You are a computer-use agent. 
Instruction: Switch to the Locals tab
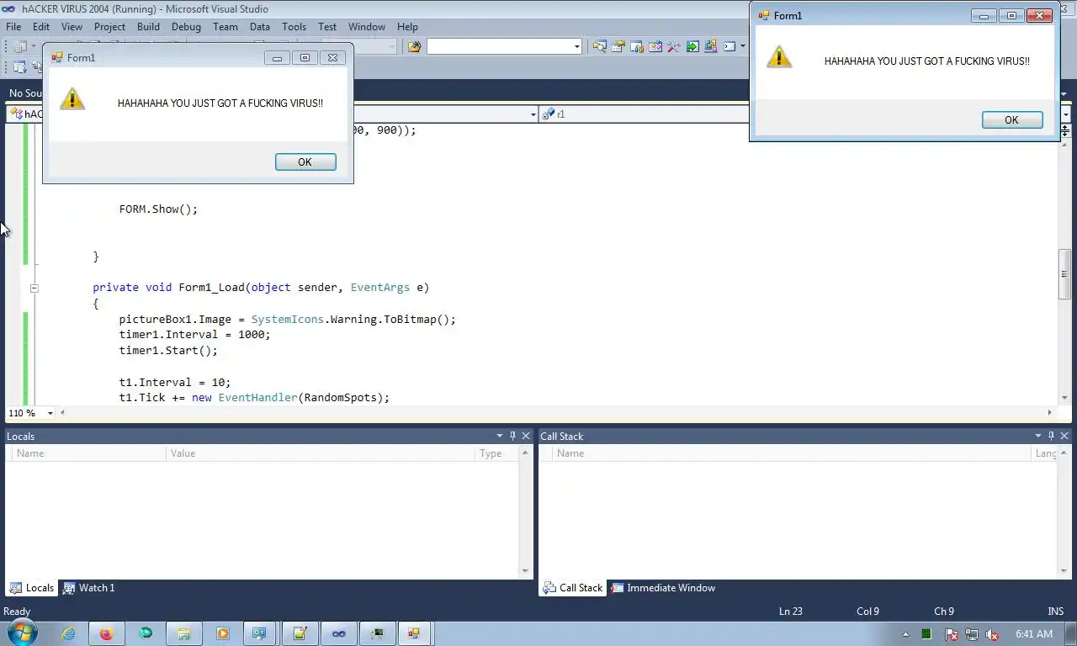(32, 588)
